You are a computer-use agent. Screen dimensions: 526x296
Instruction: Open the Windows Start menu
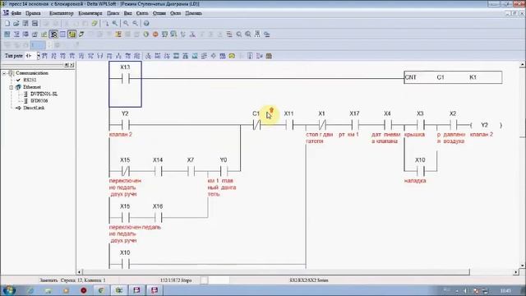9,290
